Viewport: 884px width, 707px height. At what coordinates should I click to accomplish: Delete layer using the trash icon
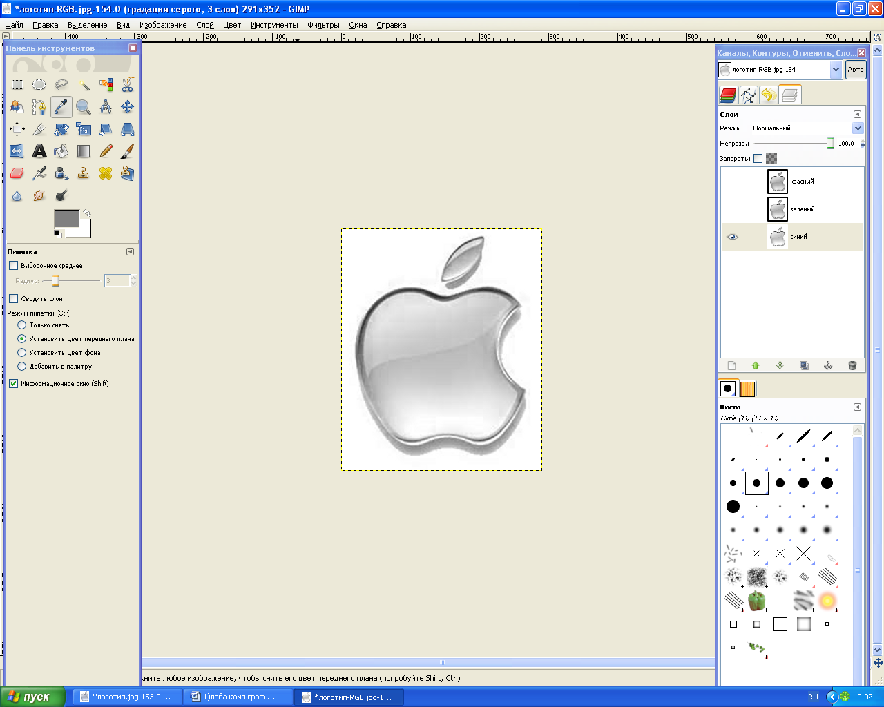(x=852, y=365)
